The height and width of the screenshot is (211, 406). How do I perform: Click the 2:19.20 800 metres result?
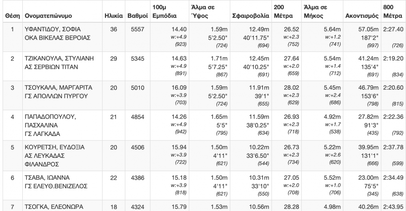click(x=393, y=59)
